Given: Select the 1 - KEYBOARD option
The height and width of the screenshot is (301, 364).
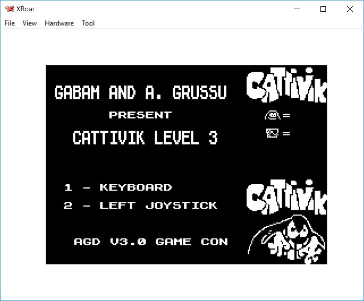Looking at the screenshot, I should pos(118,187).
